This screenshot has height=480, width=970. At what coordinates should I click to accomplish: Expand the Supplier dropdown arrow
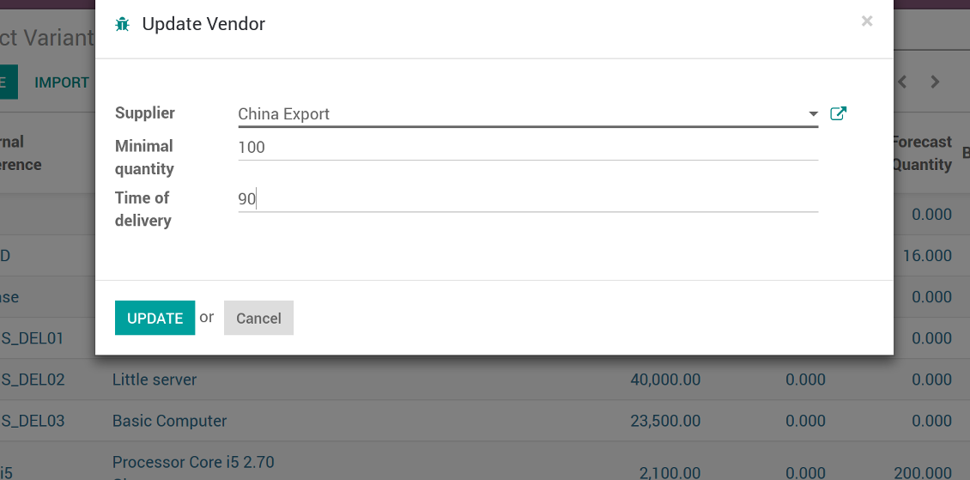coord(813,113)
